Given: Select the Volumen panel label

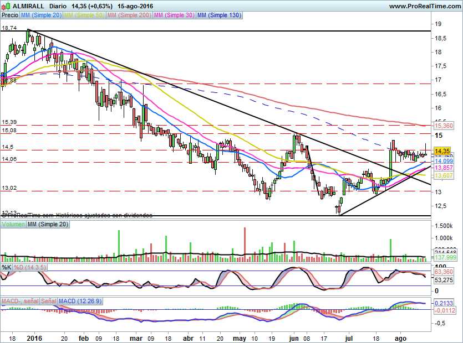Looking at the screenshot, I should pos(13,224).
